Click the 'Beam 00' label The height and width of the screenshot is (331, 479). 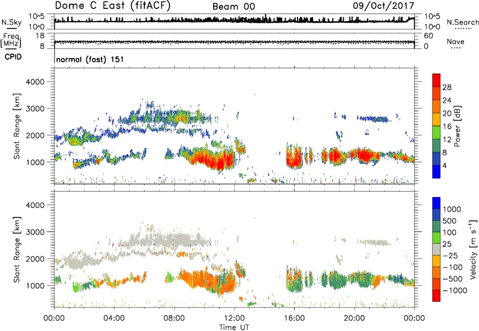click(x=234, y=7)
